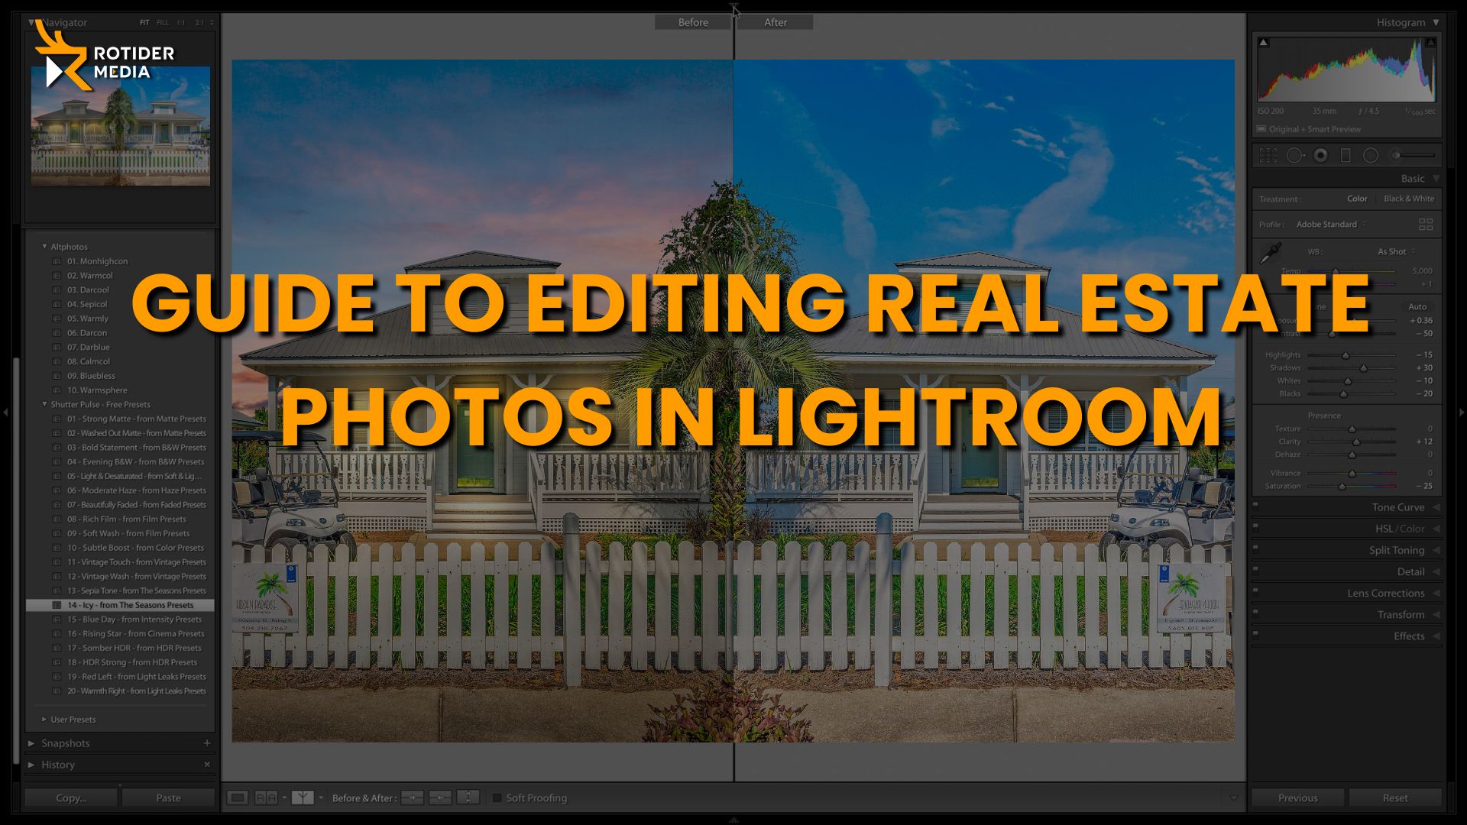Select the After label tab

[x=776, y=22]
